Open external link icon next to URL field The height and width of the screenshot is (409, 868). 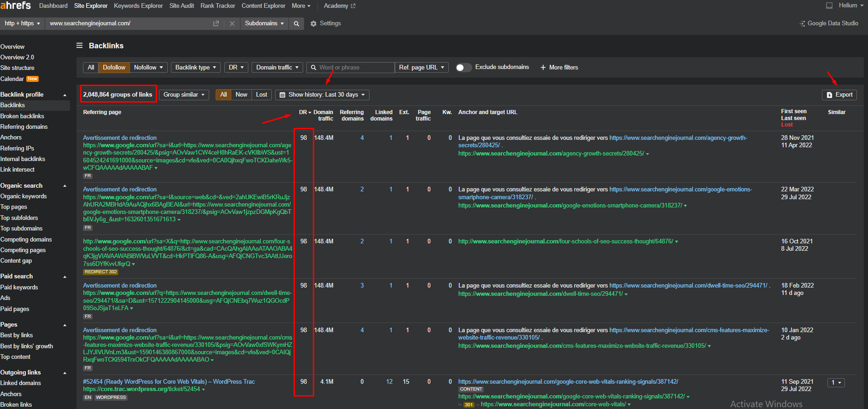pos(216,23)
